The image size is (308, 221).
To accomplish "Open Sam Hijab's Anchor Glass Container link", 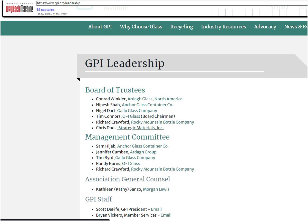I will 143,146.
